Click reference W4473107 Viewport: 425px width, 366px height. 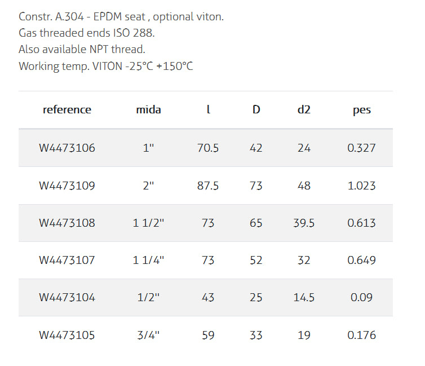67,260
